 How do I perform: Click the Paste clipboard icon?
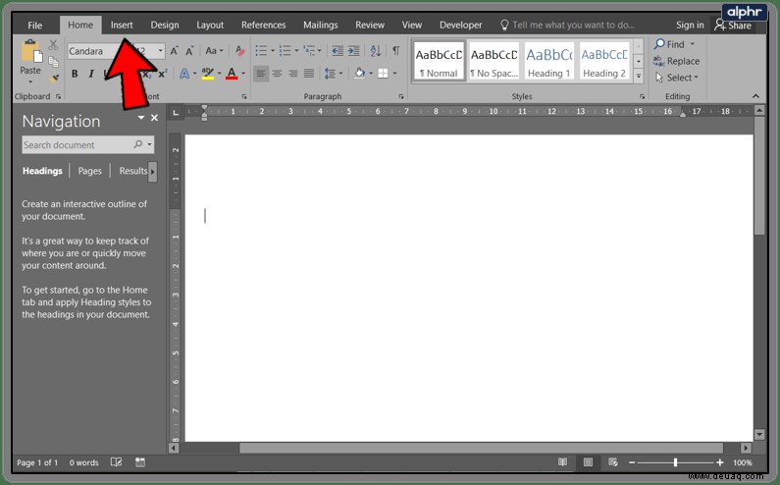pos(30,51)
